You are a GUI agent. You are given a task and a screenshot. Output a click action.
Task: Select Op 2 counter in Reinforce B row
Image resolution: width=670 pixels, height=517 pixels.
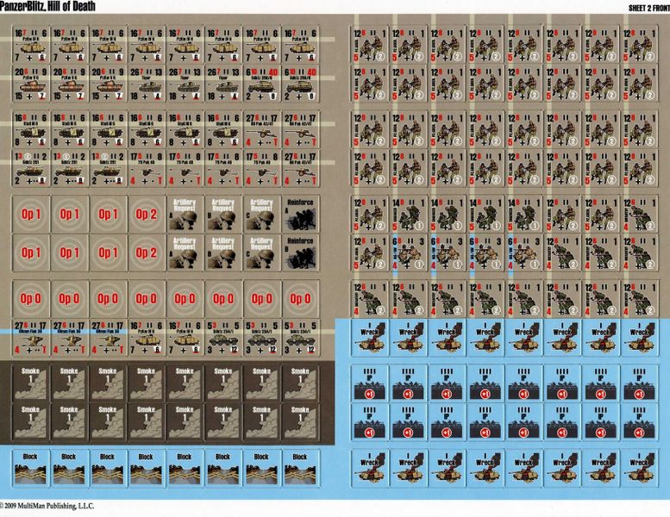(146, 252)
